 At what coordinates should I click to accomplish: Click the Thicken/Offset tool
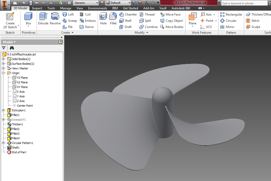[x=258, y=15]
